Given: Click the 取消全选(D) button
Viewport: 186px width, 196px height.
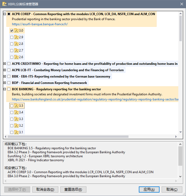Looking at the screenshot, I should point(45,190).
